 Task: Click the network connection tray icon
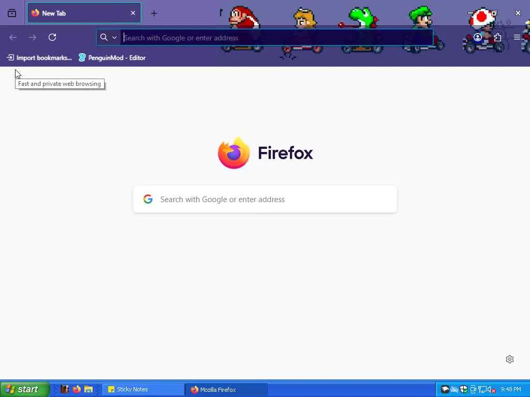tap(482, 390)
